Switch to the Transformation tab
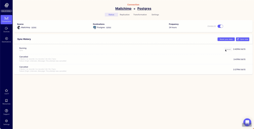The height and width of the screenshot is (129, 254). (x=140, y=15)
